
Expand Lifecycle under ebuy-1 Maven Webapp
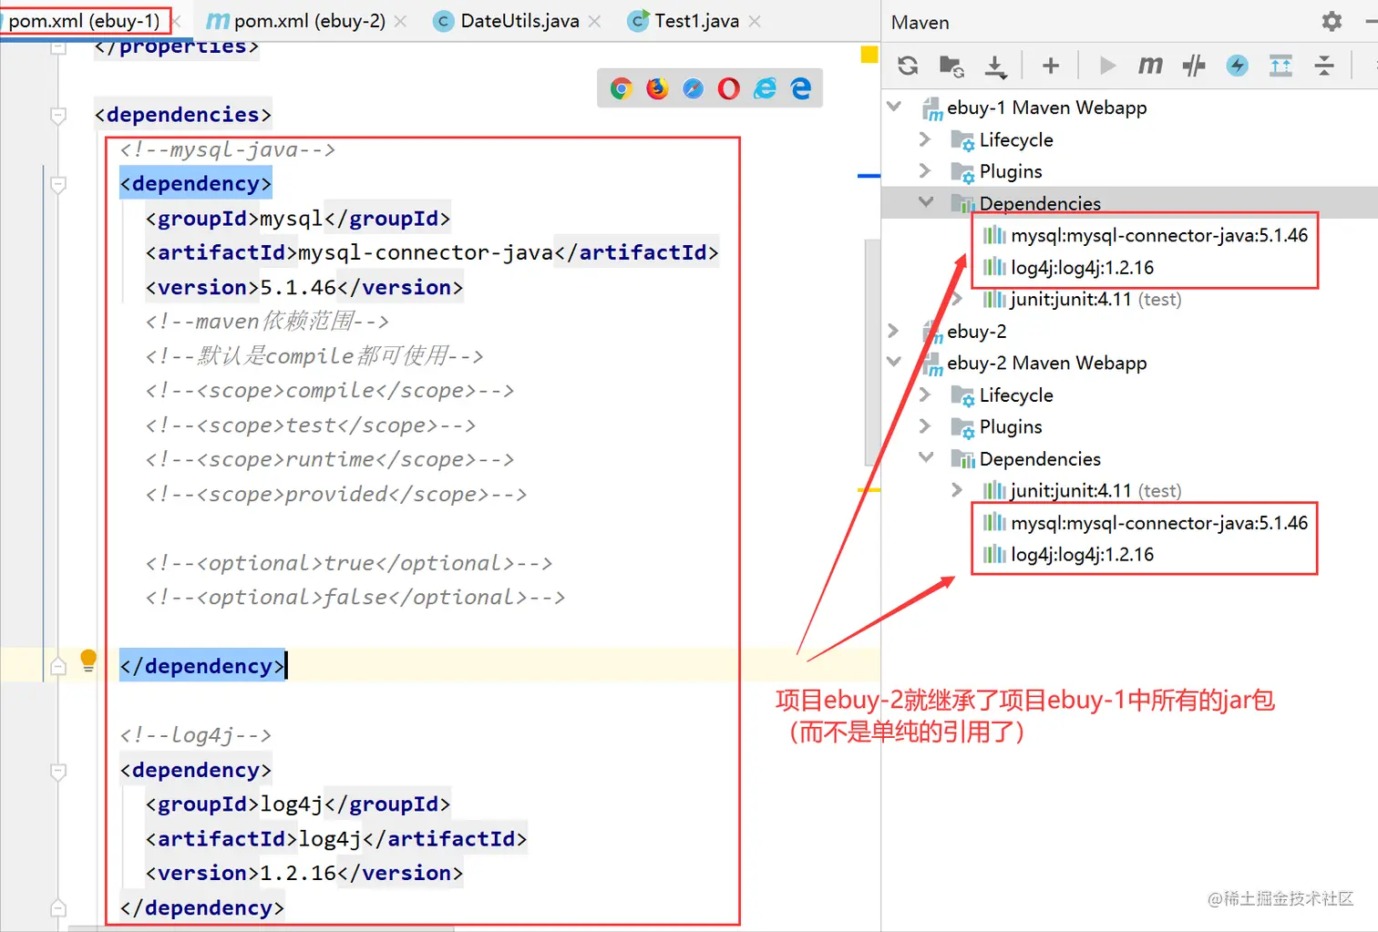click(925, 138)
